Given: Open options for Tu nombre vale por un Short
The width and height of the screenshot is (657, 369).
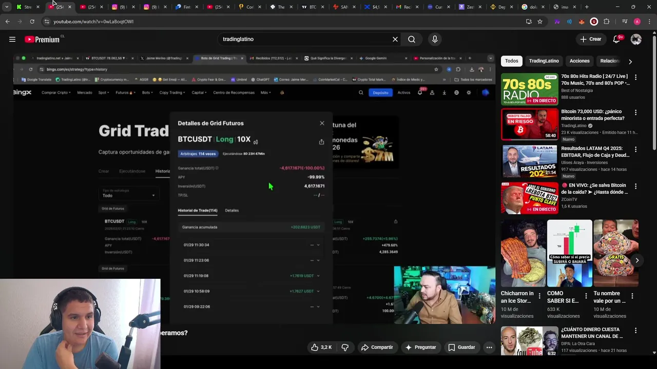Looking at the screenshot, I should pyautogui.click(x=632, y=296).
